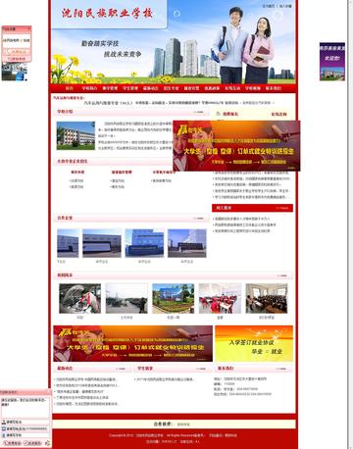
Task: Click the small icon at chat widget bottom-right corner
Action: [x=47, y=443]
